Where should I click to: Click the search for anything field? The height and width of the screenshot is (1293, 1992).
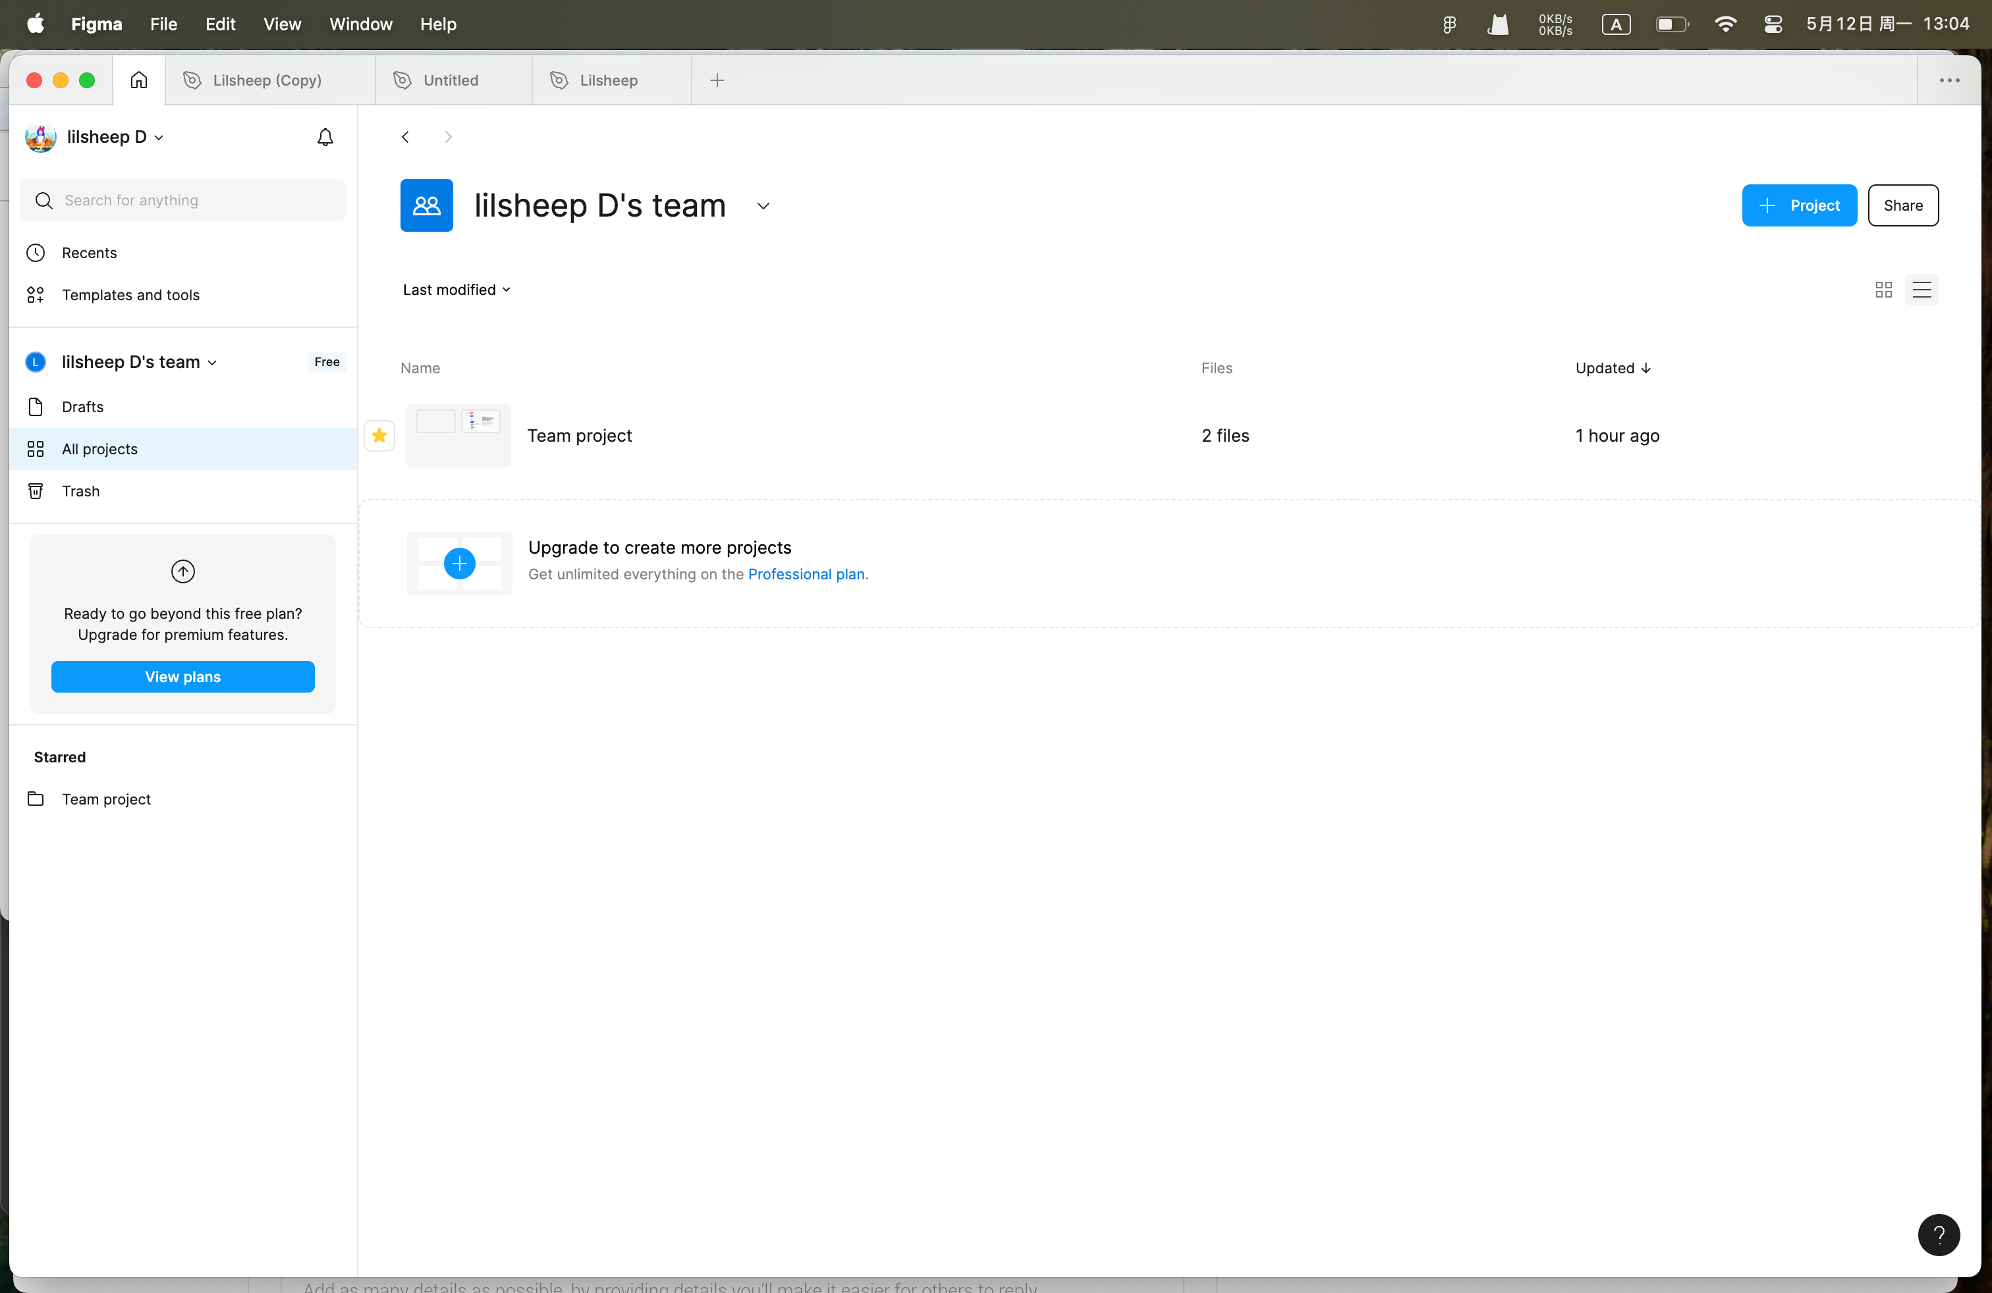[183, 200]
